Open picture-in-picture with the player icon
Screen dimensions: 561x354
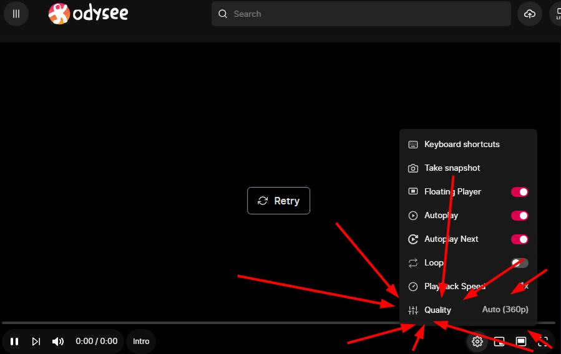(x=499, y=342)
